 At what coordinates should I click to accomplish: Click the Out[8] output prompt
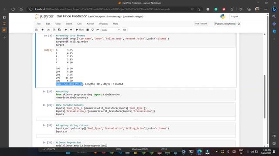coord(48,50)
